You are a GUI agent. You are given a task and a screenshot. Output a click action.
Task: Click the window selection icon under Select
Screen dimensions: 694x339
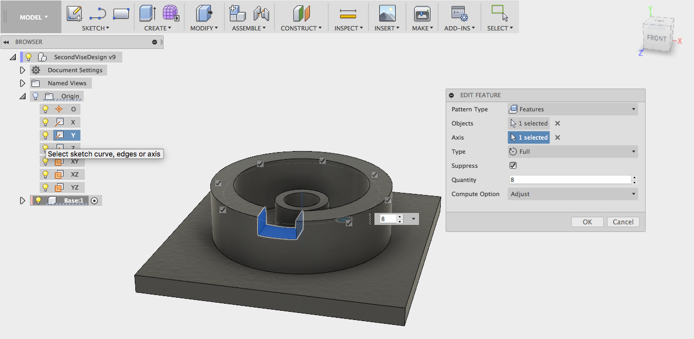(498, 12)
